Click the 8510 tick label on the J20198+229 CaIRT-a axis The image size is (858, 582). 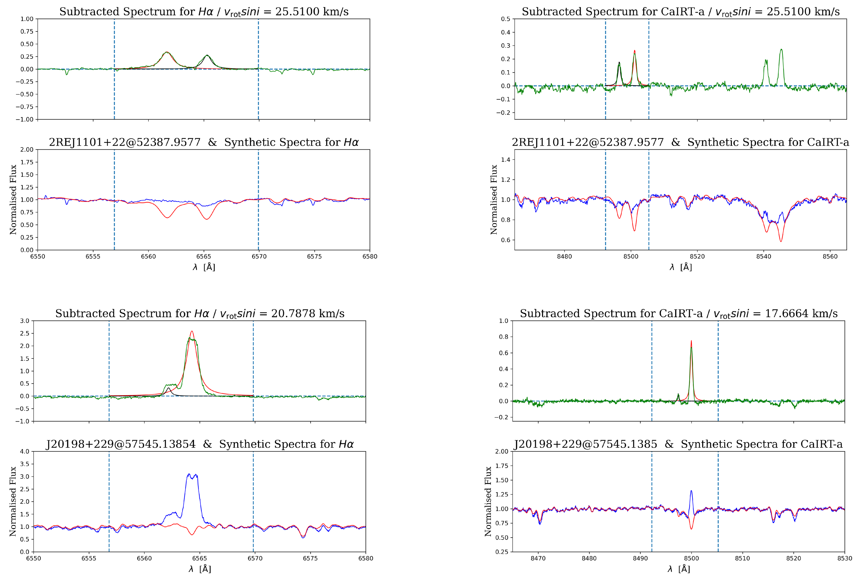[x=743, y=558]
